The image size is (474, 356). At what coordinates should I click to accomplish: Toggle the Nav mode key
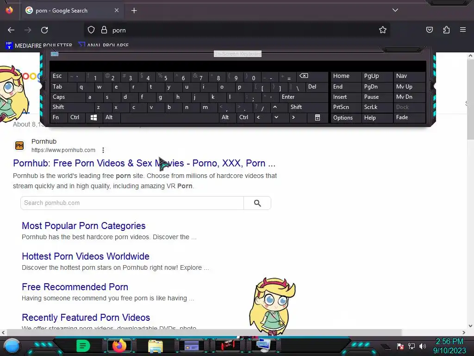409,76
